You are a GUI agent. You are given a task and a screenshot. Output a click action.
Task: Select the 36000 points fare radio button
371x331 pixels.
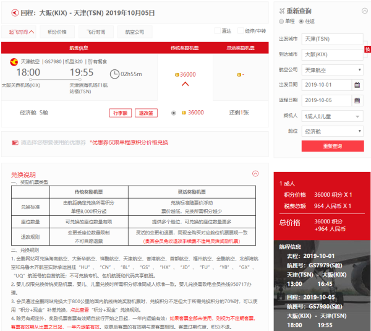click(174, 113)
